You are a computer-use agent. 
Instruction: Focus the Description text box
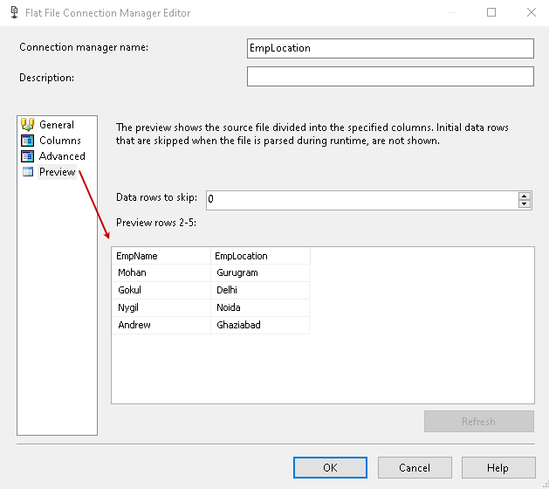point(390,77)
